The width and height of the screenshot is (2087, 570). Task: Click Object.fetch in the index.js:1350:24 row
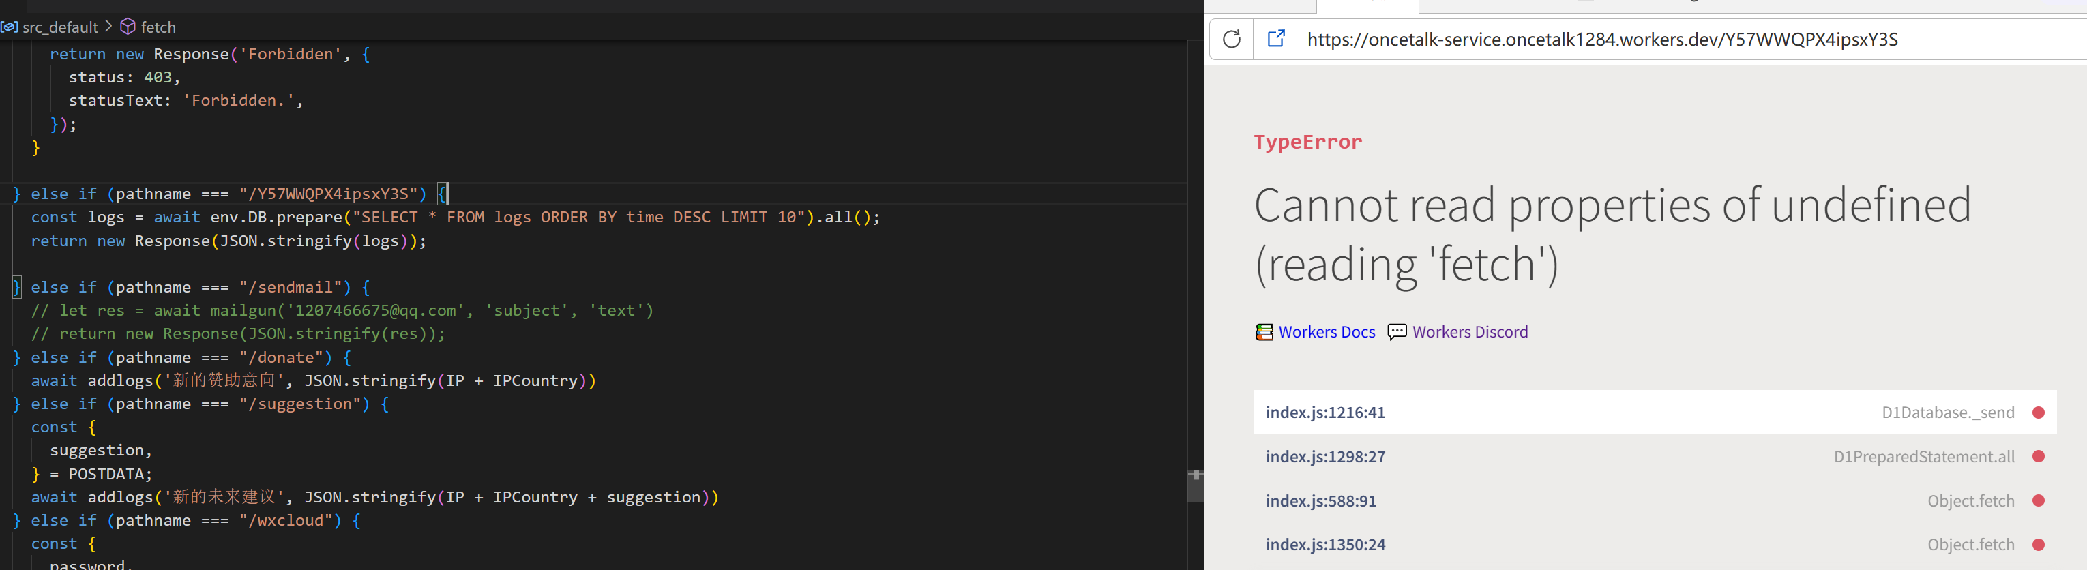[x=1970, y=545]
